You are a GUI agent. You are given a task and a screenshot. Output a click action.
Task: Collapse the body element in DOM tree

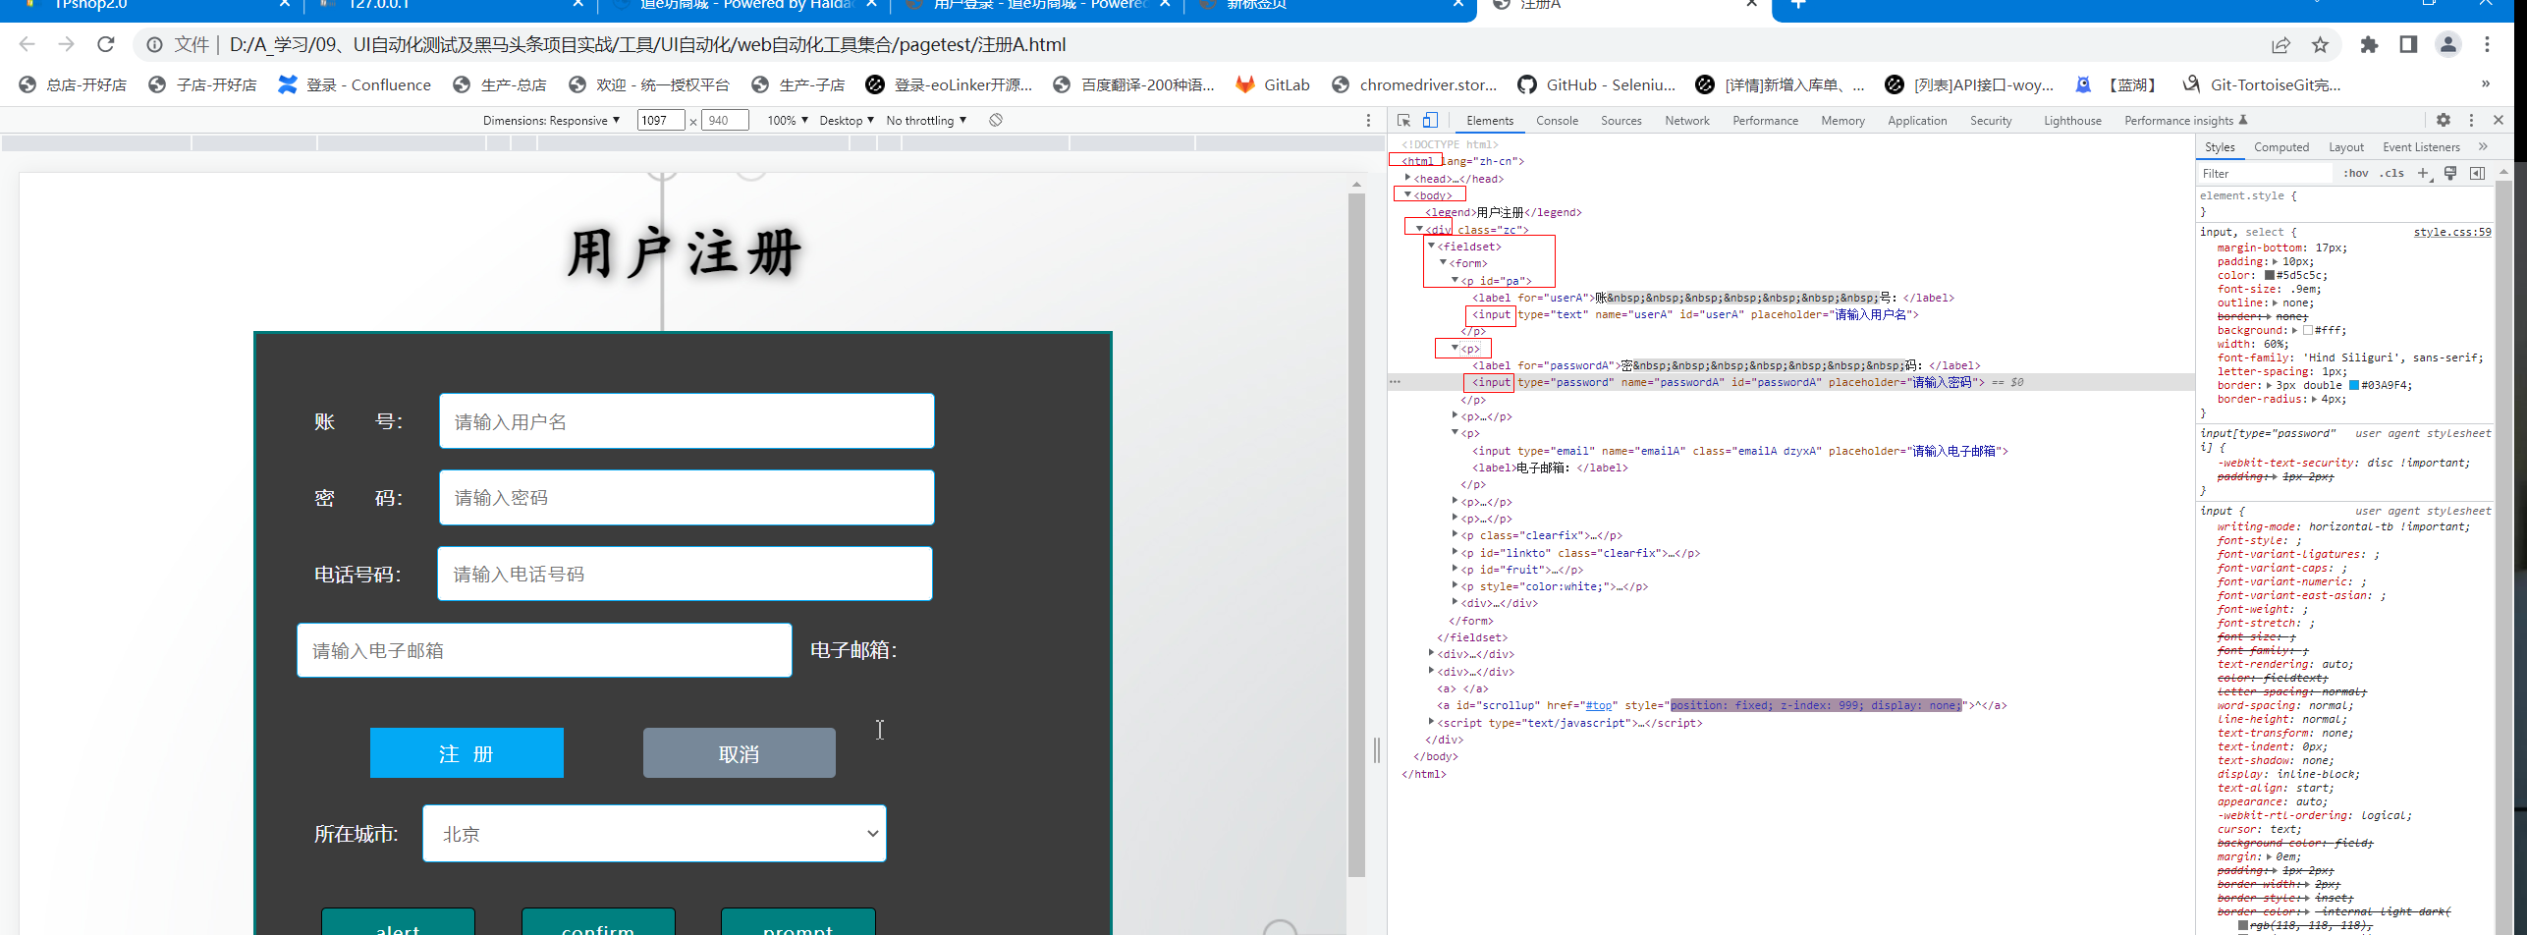coord(1407,194)
